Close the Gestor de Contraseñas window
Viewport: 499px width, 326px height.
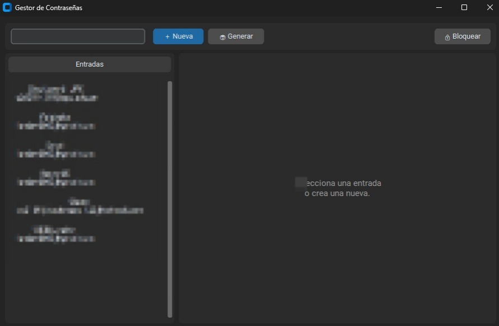tap(490, 7)
